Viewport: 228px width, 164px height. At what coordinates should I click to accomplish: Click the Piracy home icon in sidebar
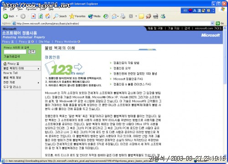[x=5, y=64]
